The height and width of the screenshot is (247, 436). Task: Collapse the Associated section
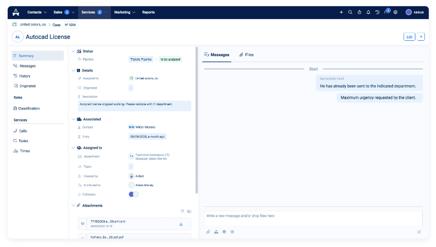[x=73, y=119]
